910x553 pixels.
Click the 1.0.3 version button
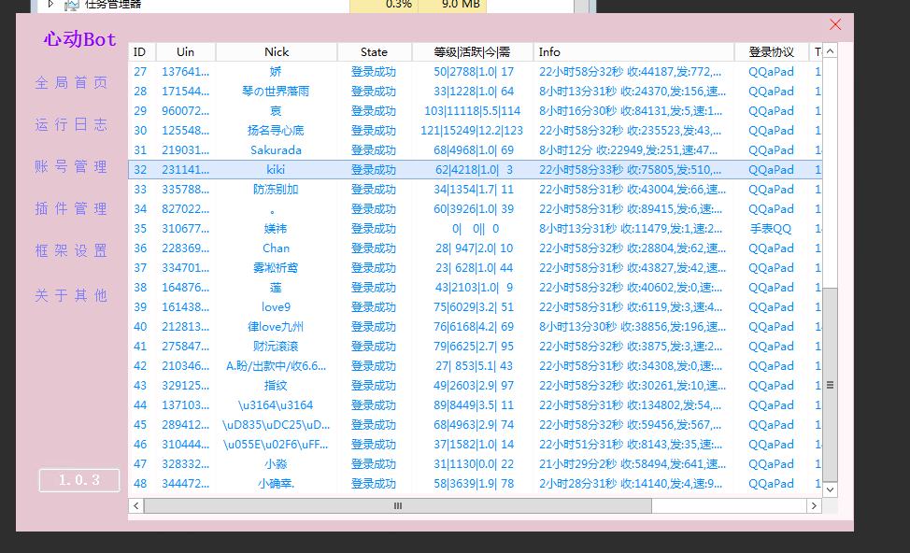pos(79,480)
